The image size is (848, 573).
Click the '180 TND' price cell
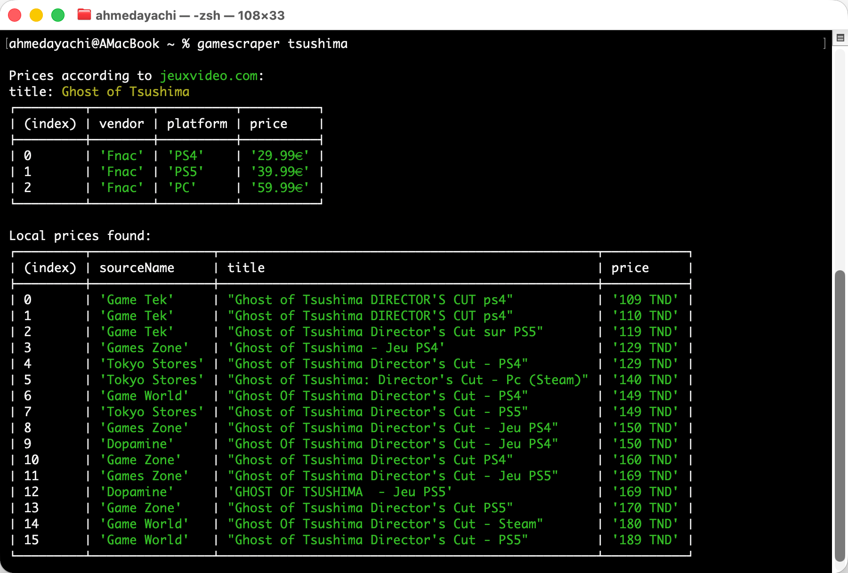click(645, 524)
